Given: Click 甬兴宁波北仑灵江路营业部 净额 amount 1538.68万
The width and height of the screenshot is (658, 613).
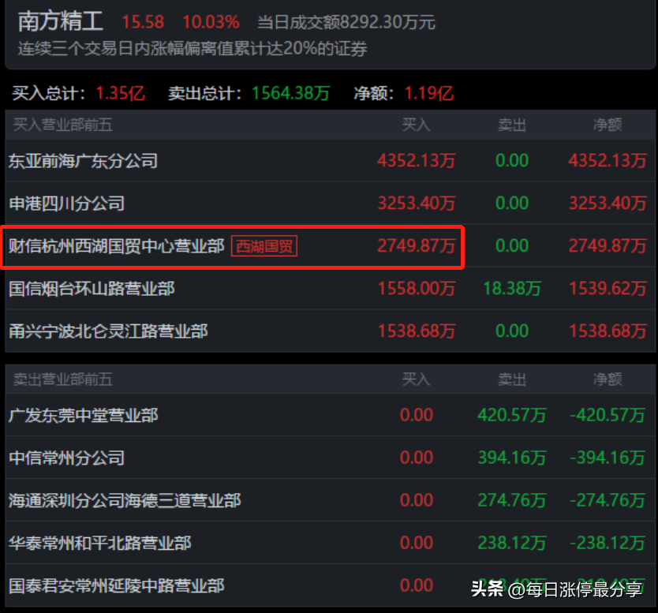Looking at the screenshot, I should [x=608, y=331].
